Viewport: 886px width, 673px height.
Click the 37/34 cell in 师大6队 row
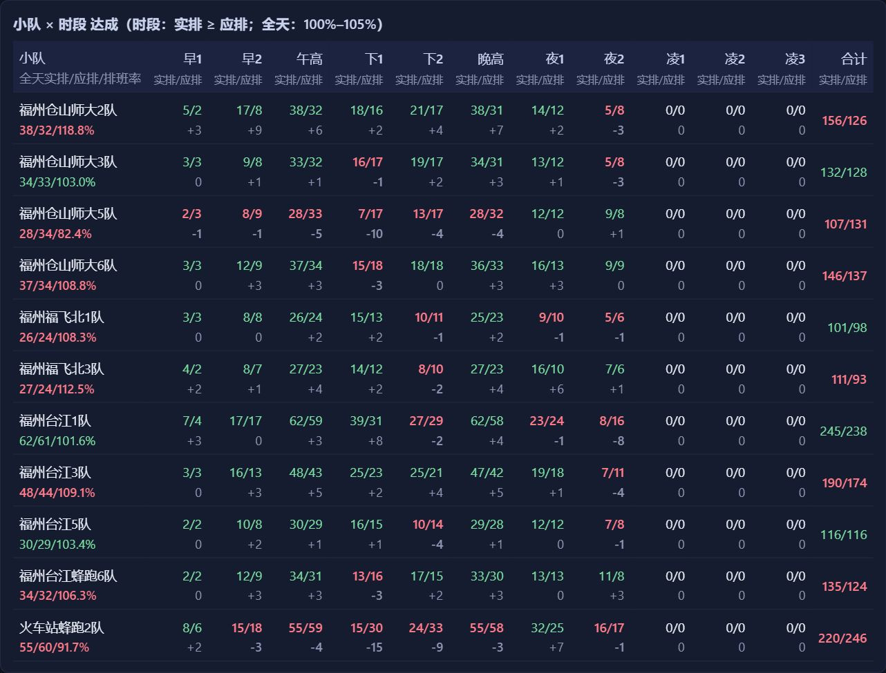point(305,265)
